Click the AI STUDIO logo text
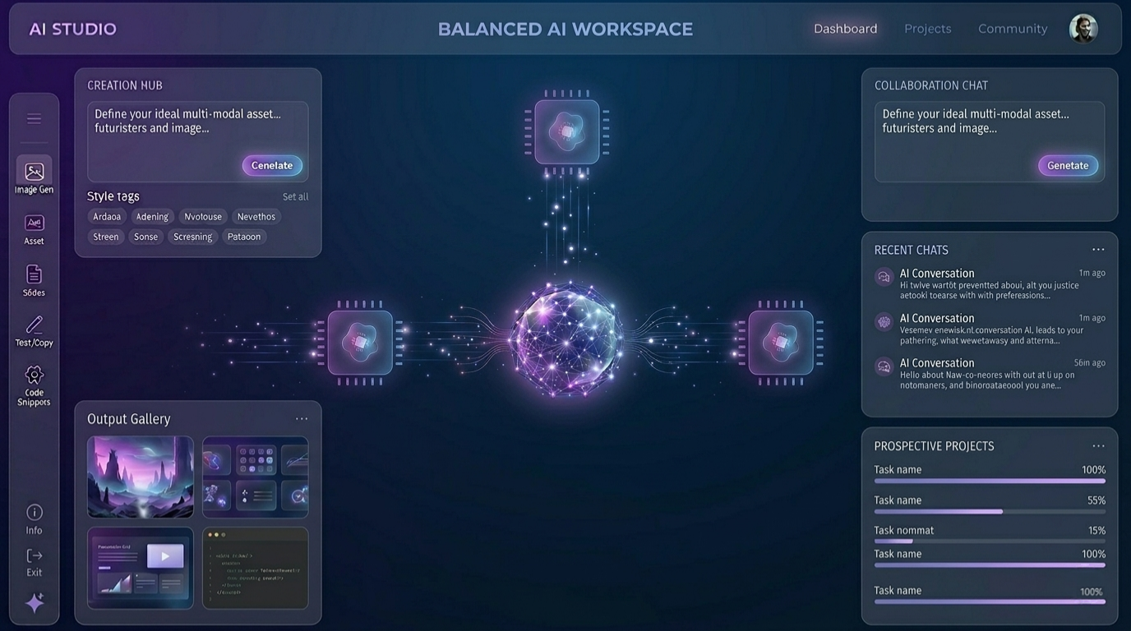1131x631 pixels. (72, 29)
